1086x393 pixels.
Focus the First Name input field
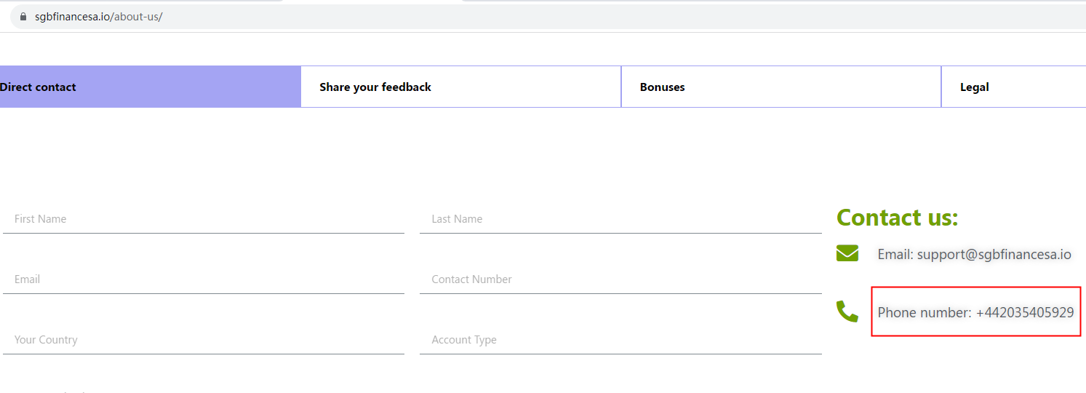click(204, 219)
